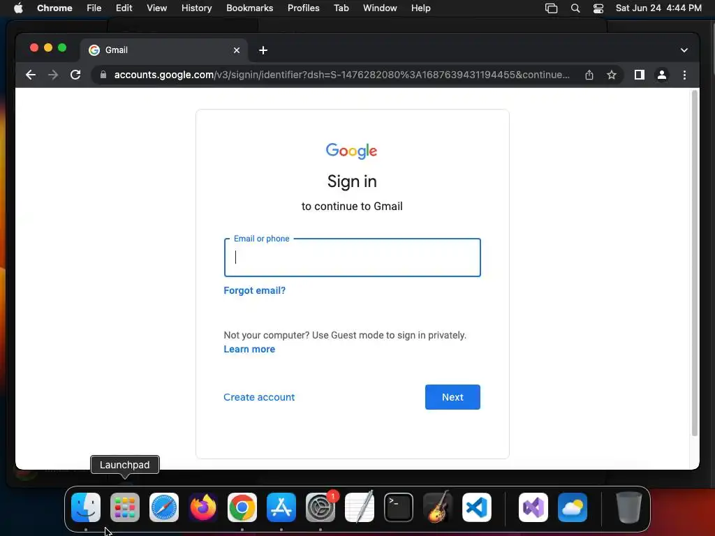Share this page using the share icon

(589, 75)
